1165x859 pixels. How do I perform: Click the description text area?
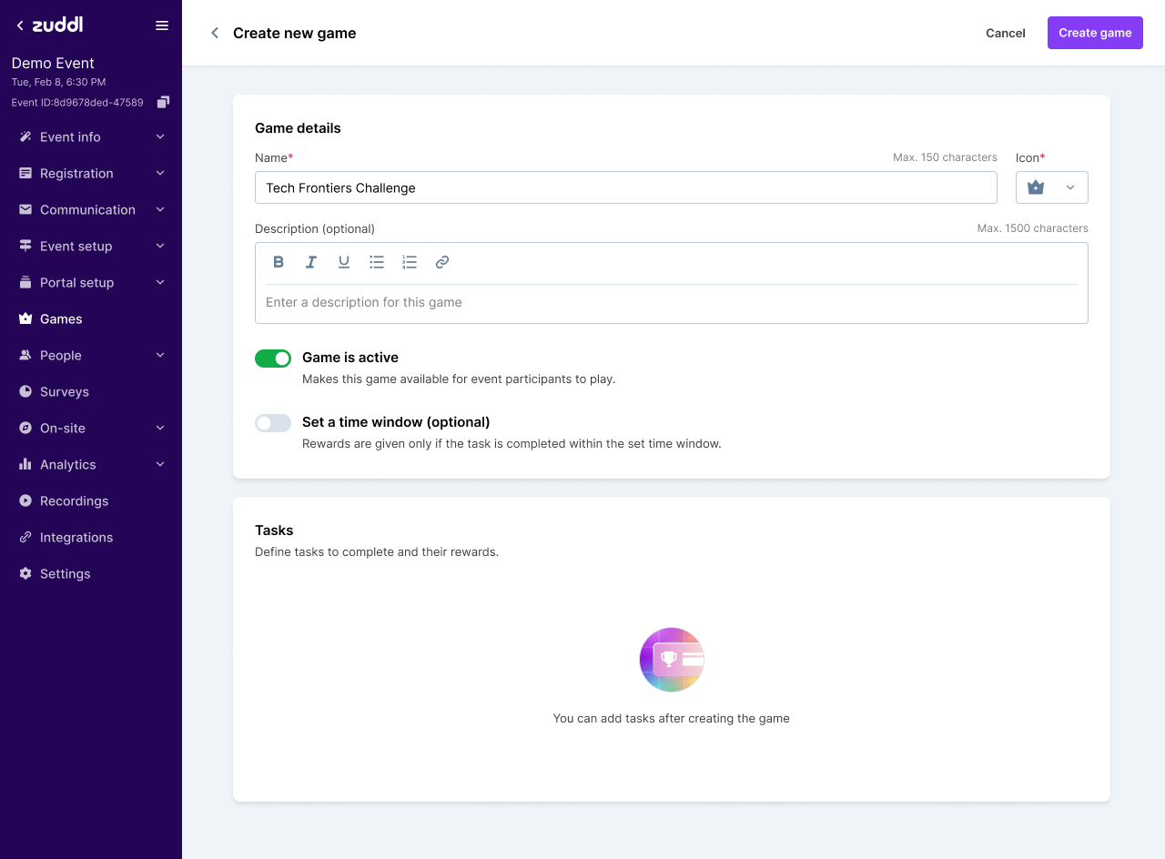click(x=672, y=302)
